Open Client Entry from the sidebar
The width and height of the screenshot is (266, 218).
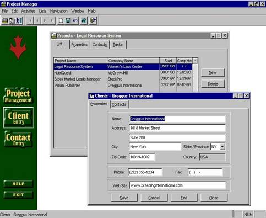18,118
